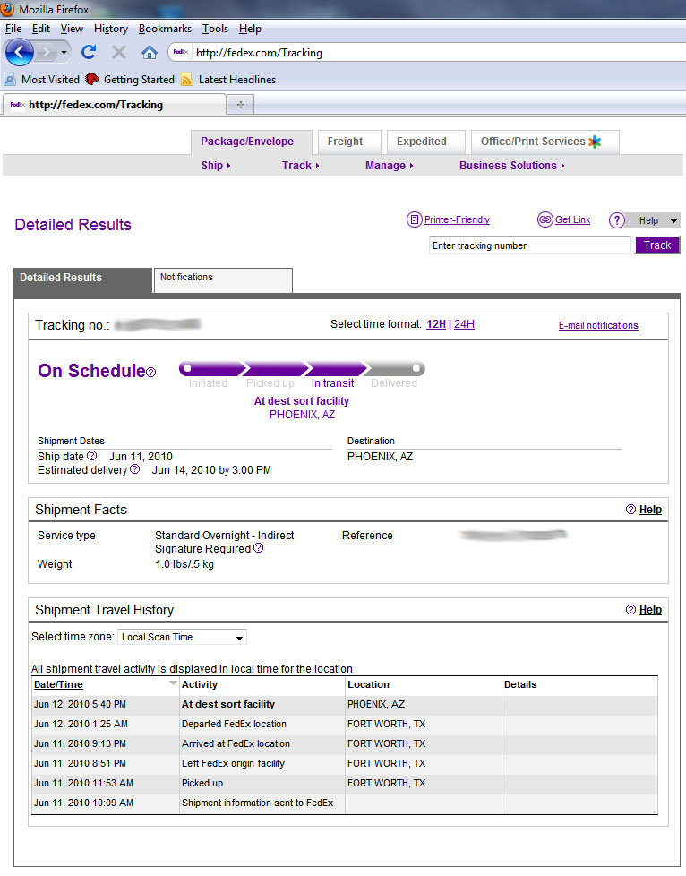Viewport: 686px width, 876px height.
Task: Click question icon next to On Schedule
Action: (151, 373)
